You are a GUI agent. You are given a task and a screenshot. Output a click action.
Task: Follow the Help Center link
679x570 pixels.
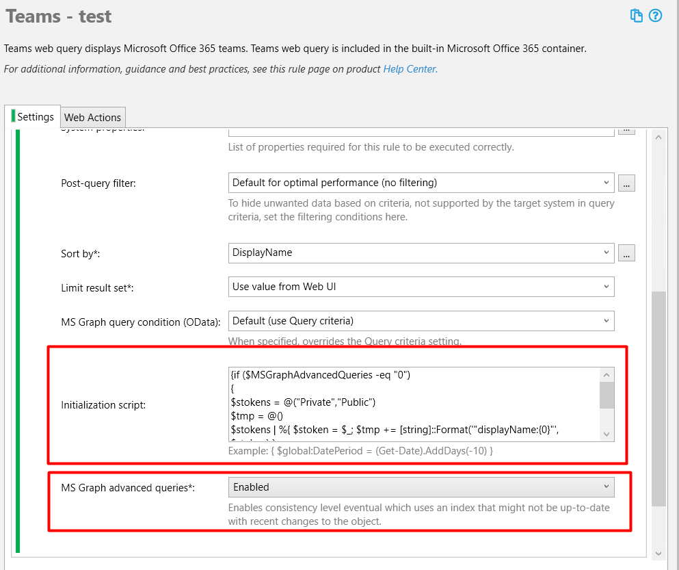point(410,69)
